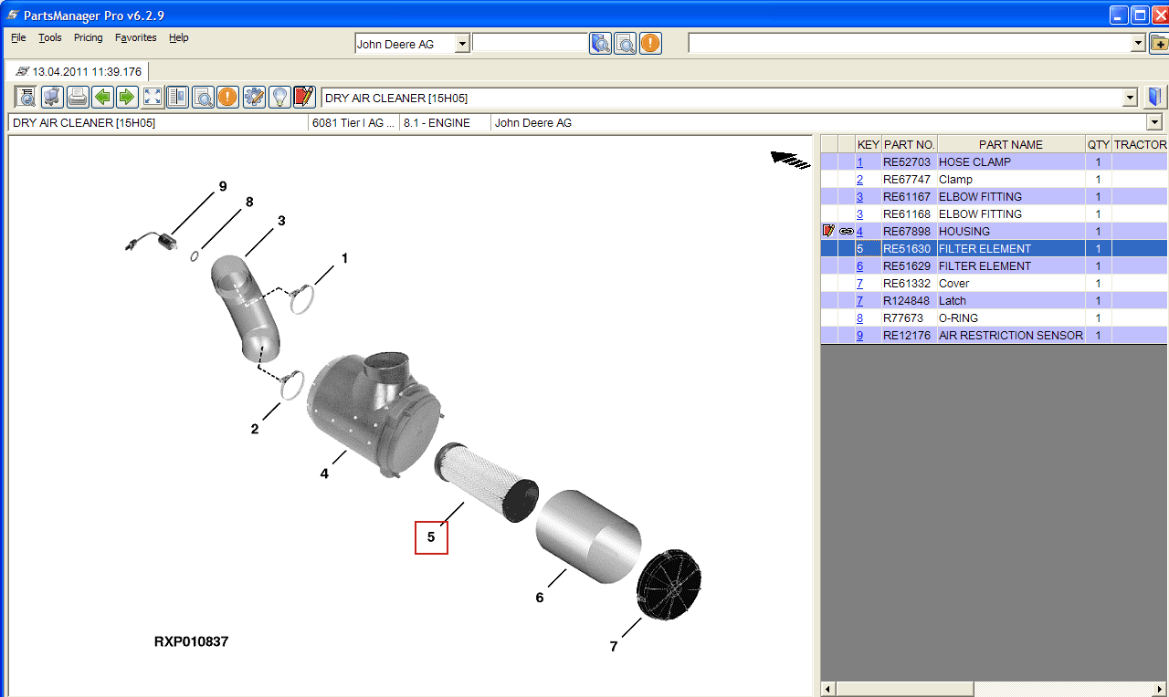Viewport: 1169px width, 697px height.
Task: Click the fit-to-screen expand arrows icon
Action: coord(153,97)
